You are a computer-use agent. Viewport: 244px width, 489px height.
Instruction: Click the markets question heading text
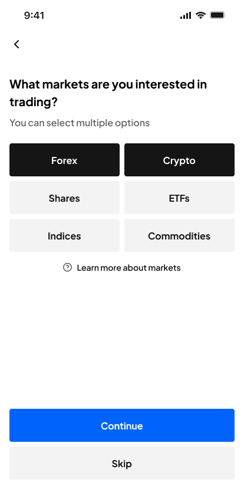point(108,93)
